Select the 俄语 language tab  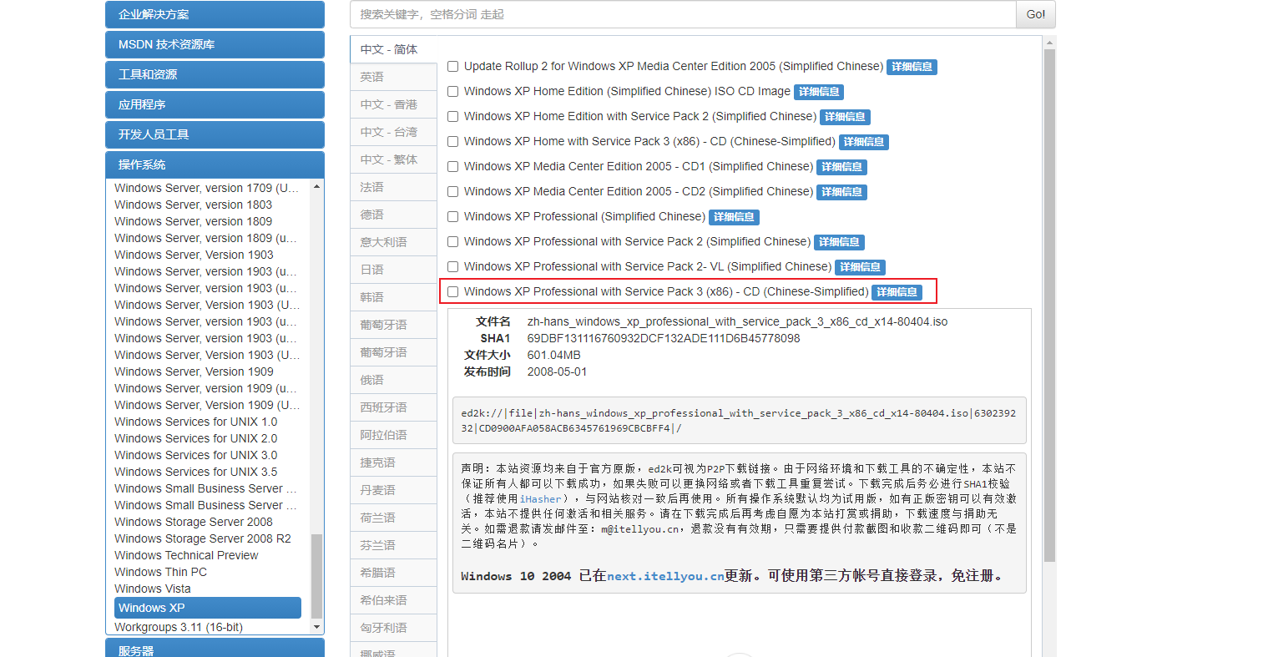[393, 380]
